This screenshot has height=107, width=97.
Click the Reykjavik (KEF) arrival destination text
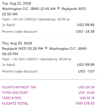(74, 9)
